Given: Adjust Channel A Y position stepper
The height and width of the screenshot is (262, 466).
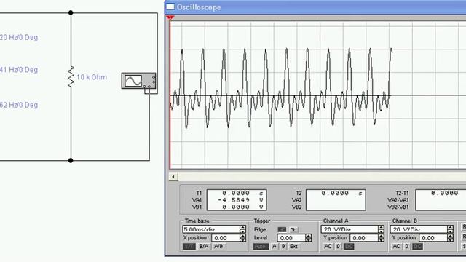Looking at the screenshot, I should [x=382, y=238].
